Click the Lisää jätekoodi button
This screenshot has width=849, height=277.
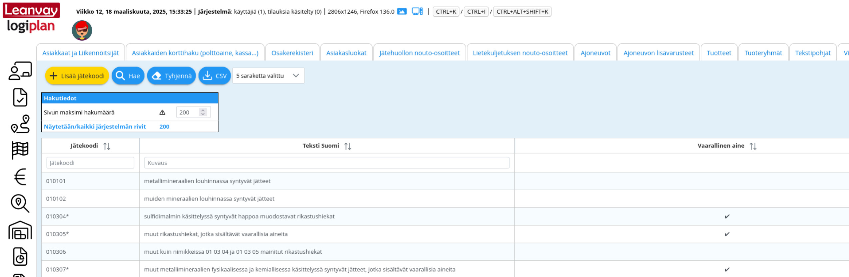pos(77,76)
